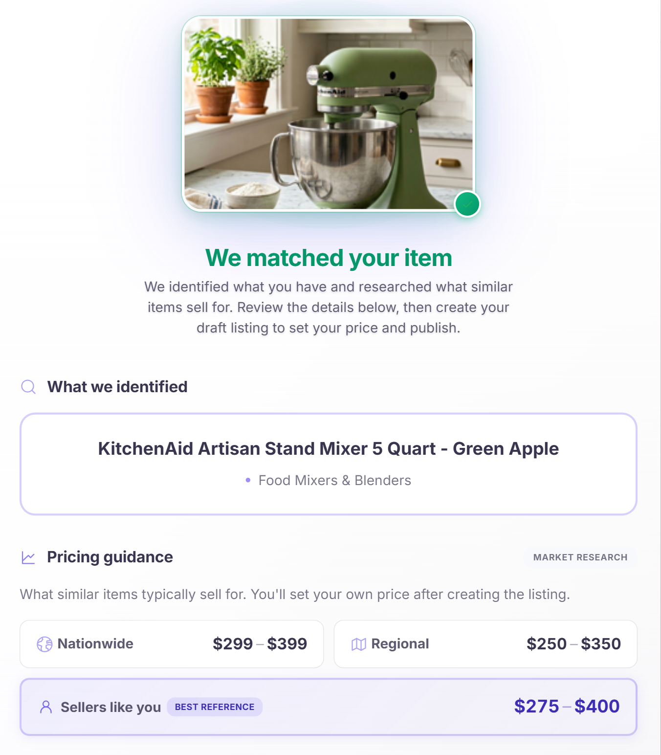Image resolution: width=661 pixels, height=755 pixels.
Task: Select the line chart icon next to Pricing guidance
Action: pyautogui.click(x=28, y=557)
